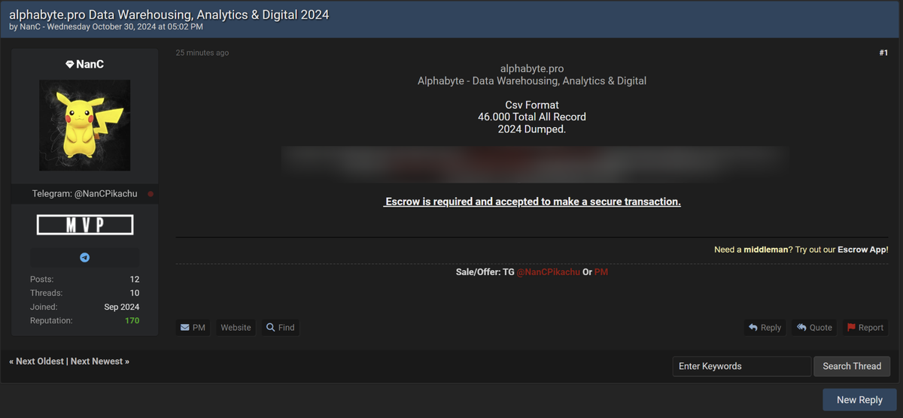Find posts using the magnifier Find button
The width and height of the screenshot is (903, 418).
280,328
